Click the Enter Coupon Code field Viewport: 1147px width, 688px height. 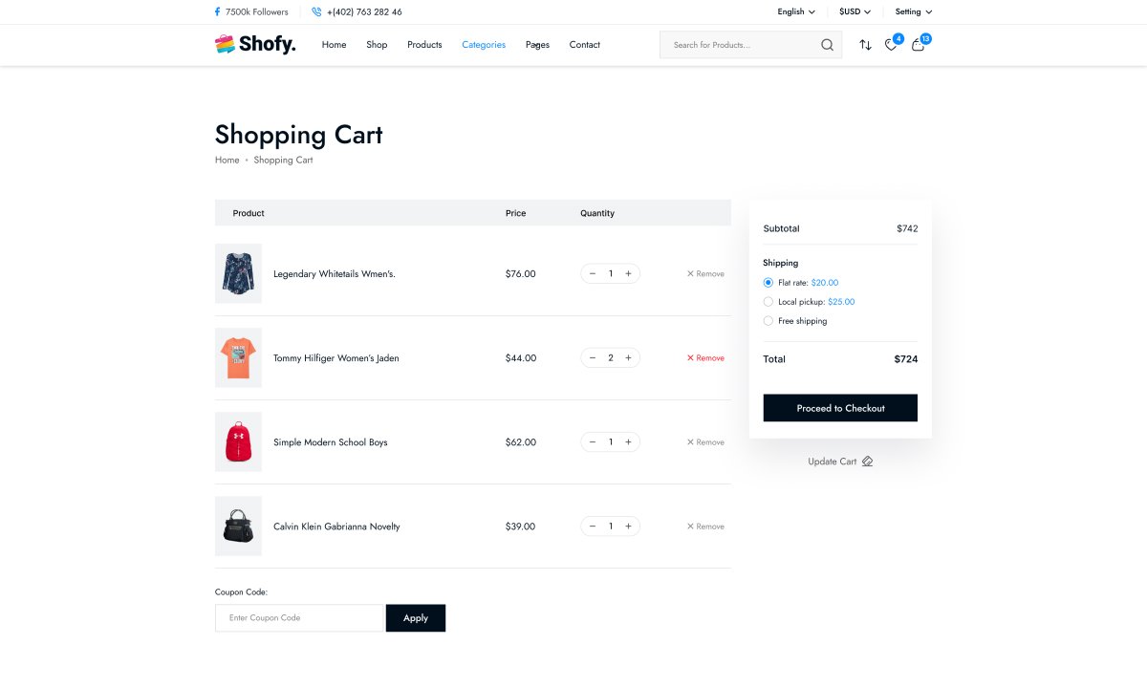[x=299, y=618]
